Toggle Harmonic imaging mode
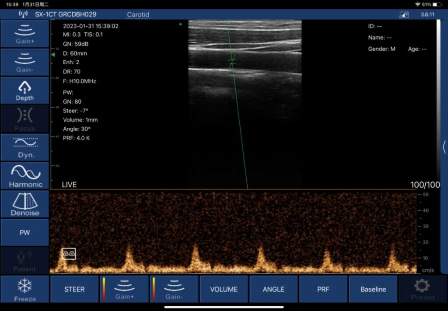 coord(24,176)
